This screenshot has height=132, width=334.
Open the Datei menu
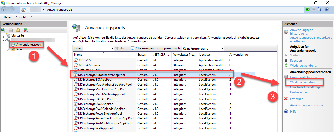(7, 17)
